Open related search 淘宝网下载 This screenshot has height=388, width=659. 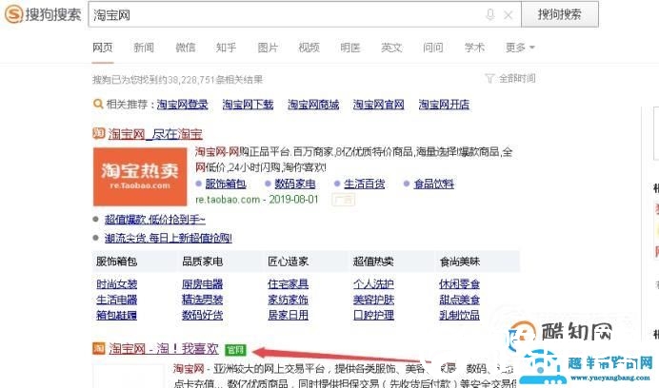click(248, 105)
